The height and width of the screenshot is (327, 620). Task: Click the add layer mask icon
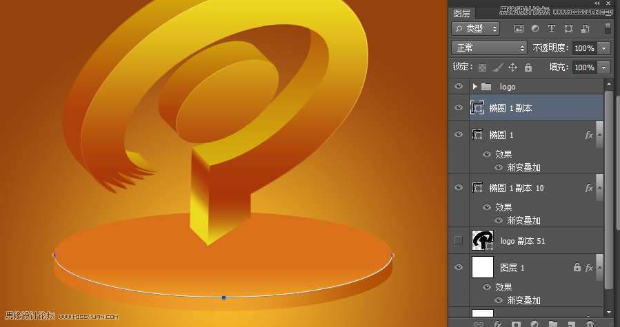516,324
